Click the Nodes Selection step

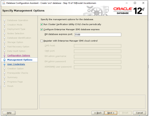click(x=16, y=33)
